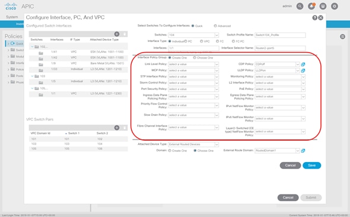Image resolution: width=350 pixels, height=217 pixels.
Task: Click the Interface Selector Name input field
Action: 280,48
